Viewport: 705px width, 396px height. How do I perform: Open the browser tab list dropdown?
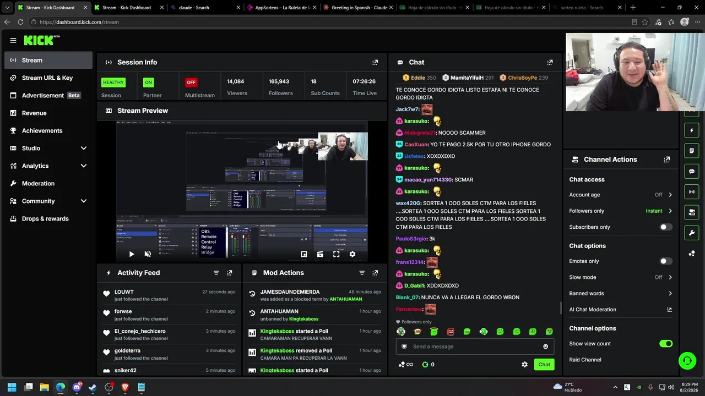click(7, 8)
